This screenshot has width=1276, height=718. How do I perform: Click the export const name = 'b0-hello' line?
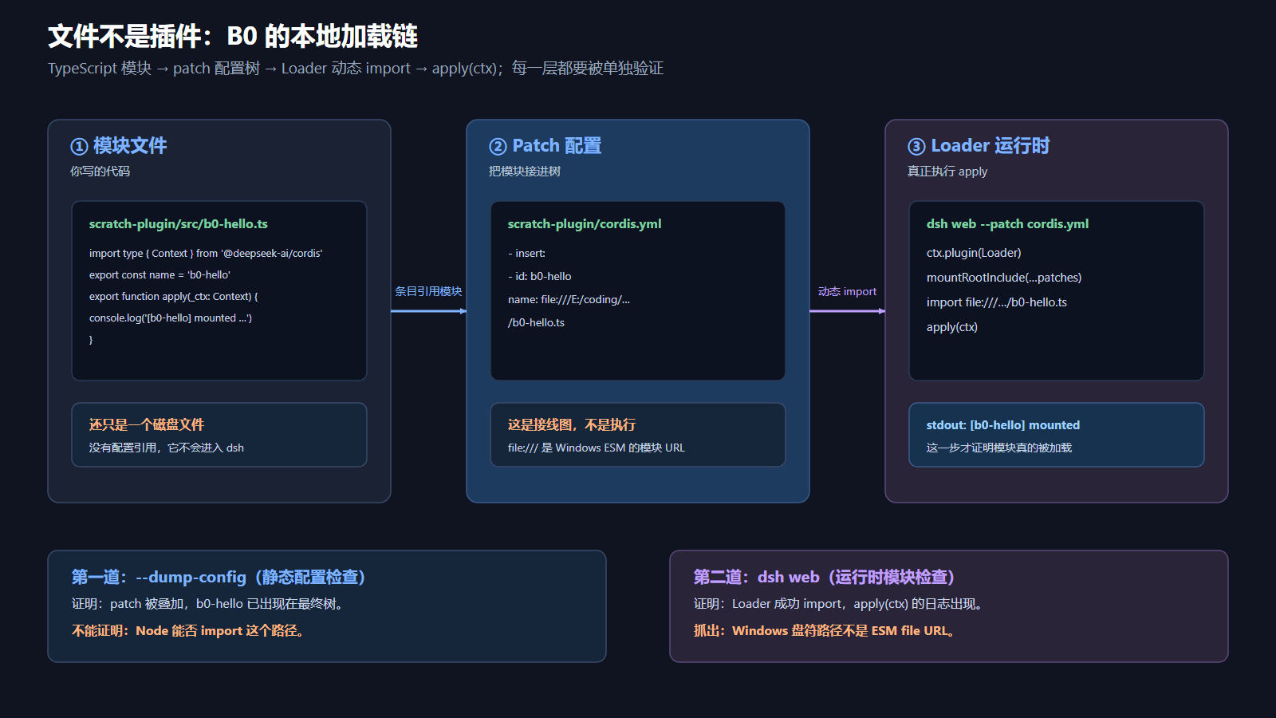click(x=159, y=275)
